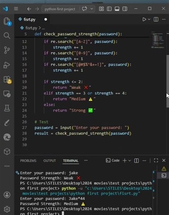Click the '# Test' comment line
Image resolution: width=169 pixels, height=215 pixels.
point(41,122)
